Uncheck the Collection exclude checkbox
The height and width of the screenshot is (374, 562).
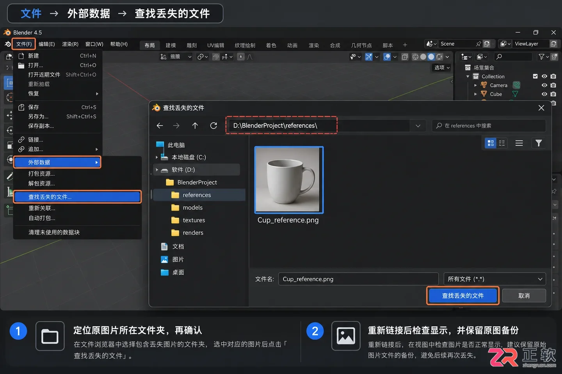(x=535, y=76)
